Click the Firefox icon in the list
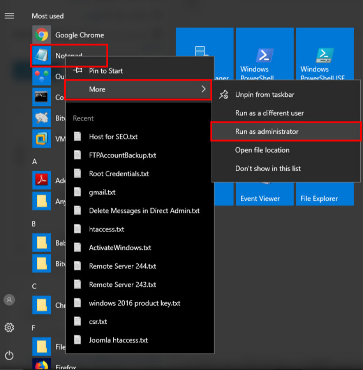Viewport: 363px width, 370px height. 42,364
